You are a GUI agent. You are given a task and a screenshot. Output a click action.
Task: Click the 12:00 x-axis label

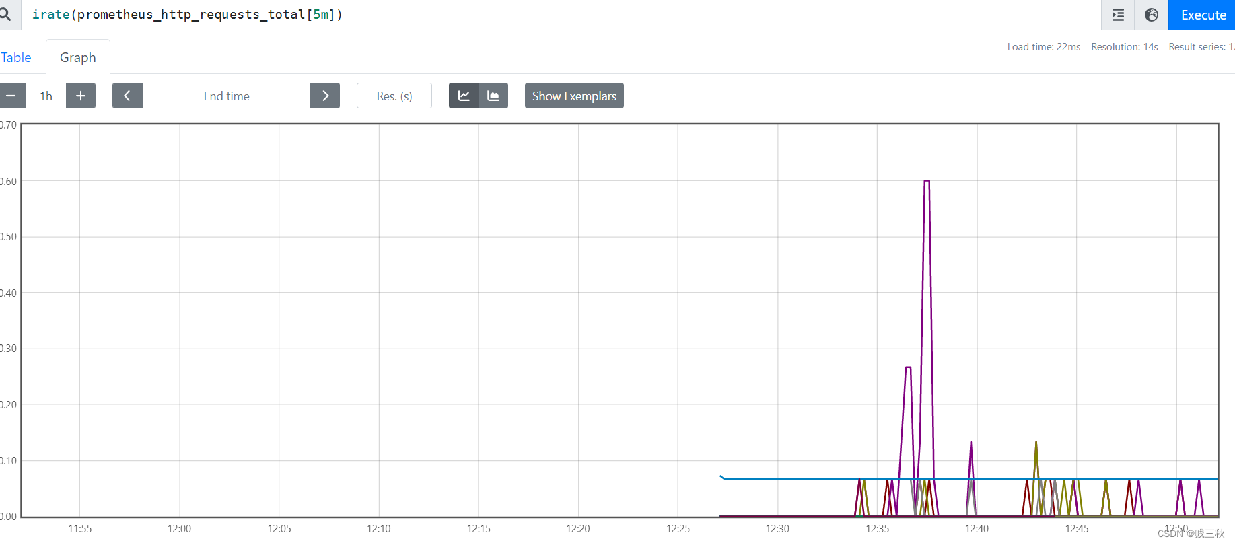179,529
